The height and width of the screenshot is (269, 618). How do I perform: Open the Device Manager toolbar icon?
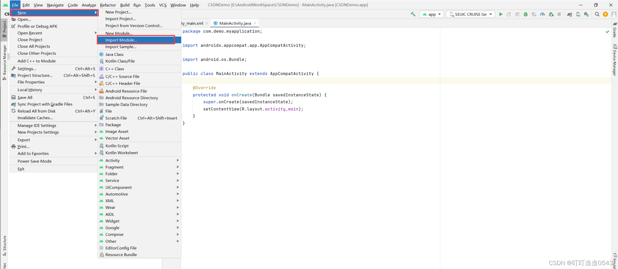click(578, 14)
